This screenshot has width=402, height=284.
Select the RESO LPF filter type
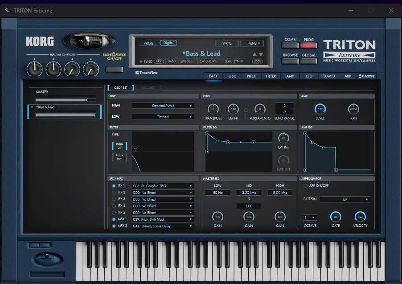click(x=119, y=146)
